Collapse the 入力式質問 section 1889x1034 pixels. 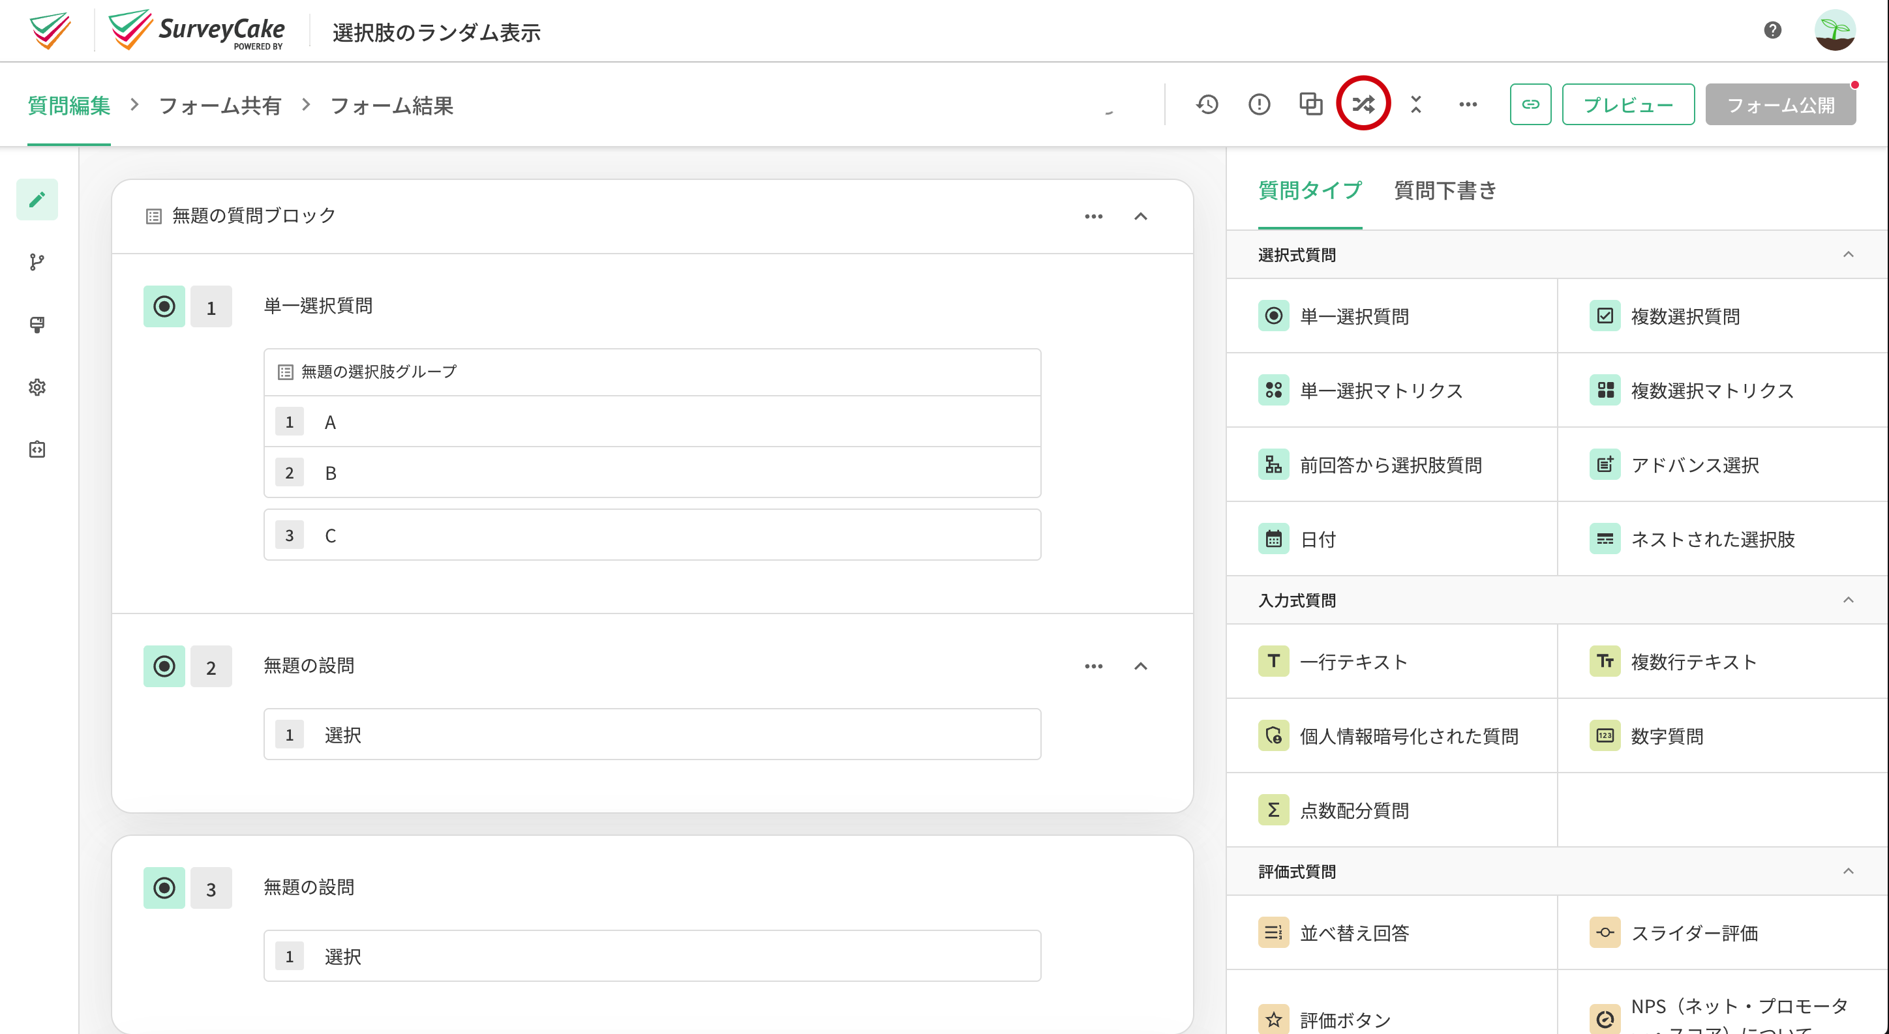point(1848,599)
